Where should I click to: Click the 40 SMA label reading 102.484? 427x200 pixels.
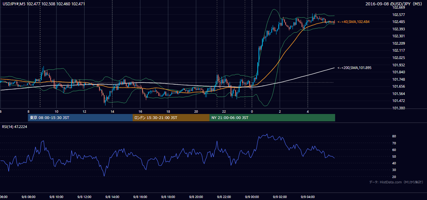coord(353,22)
